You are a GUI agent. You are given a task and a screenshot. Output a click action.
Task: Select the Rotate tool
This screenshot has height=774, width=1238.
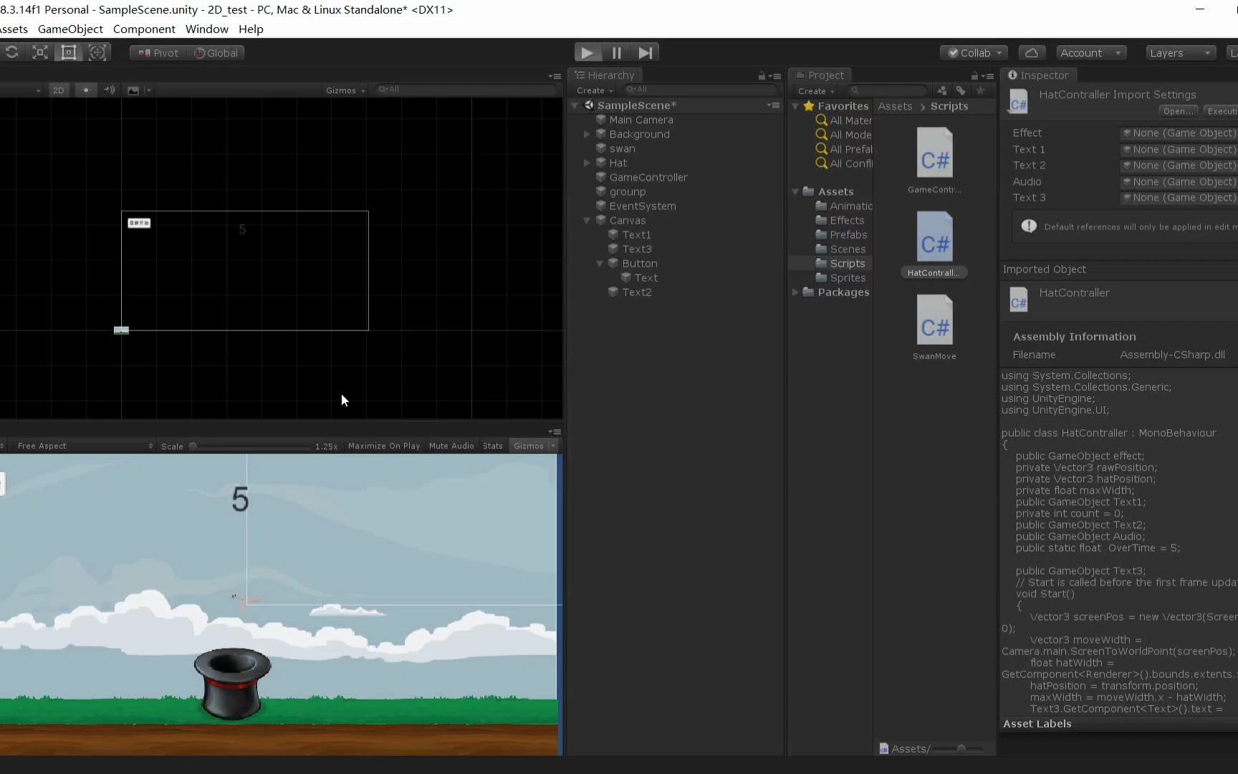click(11, 52)
